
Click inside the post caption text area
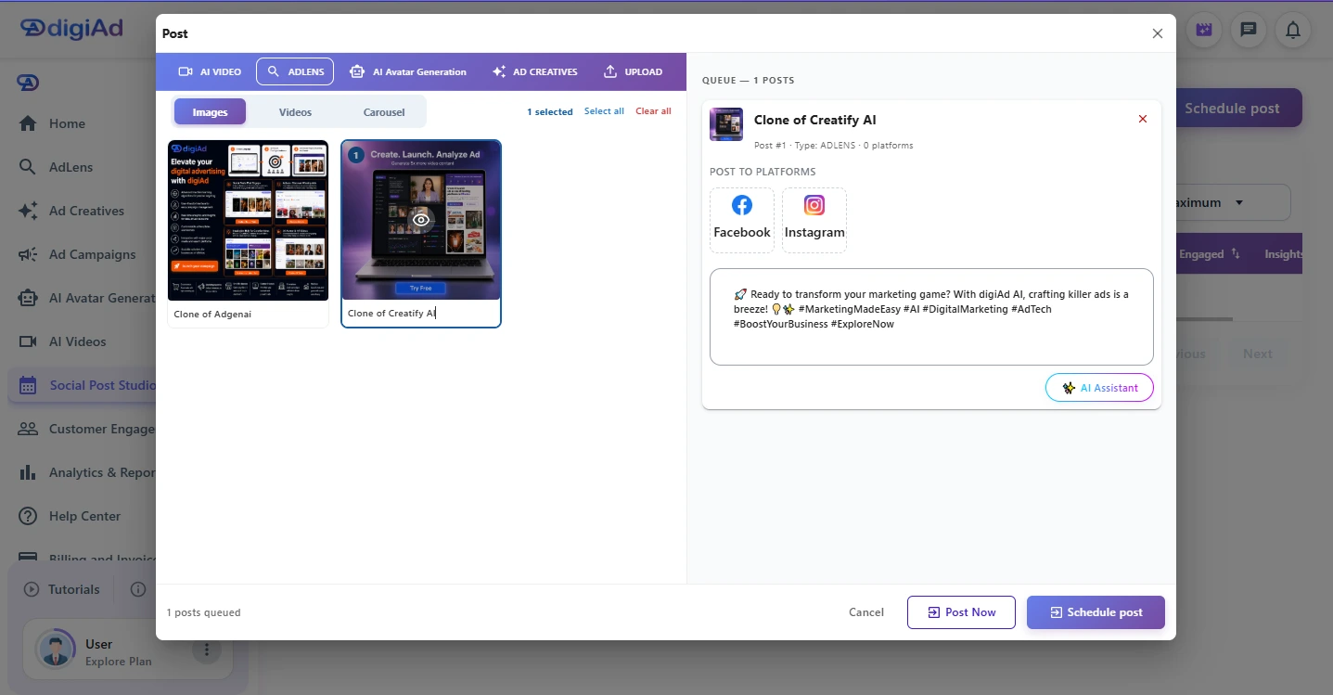931,316
